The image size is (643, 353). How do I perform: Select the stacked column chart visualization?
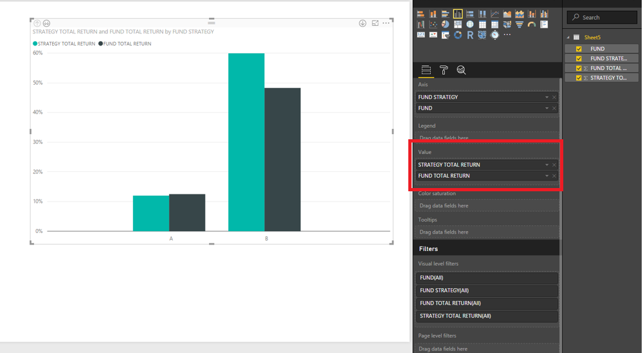(433, 14)
